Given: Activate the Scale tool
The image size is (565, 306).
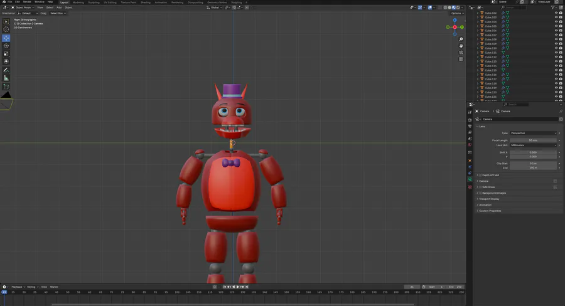Looking at the screenshot, I should 6,54.
